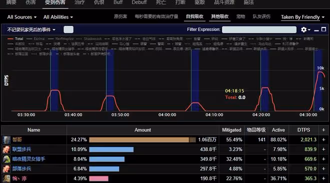This screenshot has width=330, height=183.
Task: Switch to the 治疗 tab
Action: pyautogui.click(x=79, y=2)
